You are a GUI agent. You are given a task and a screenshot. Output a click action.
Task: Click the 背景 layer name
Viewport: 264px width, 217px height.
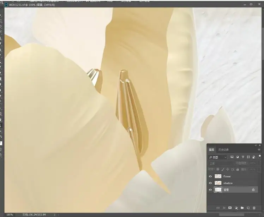[x=226, y=190]
